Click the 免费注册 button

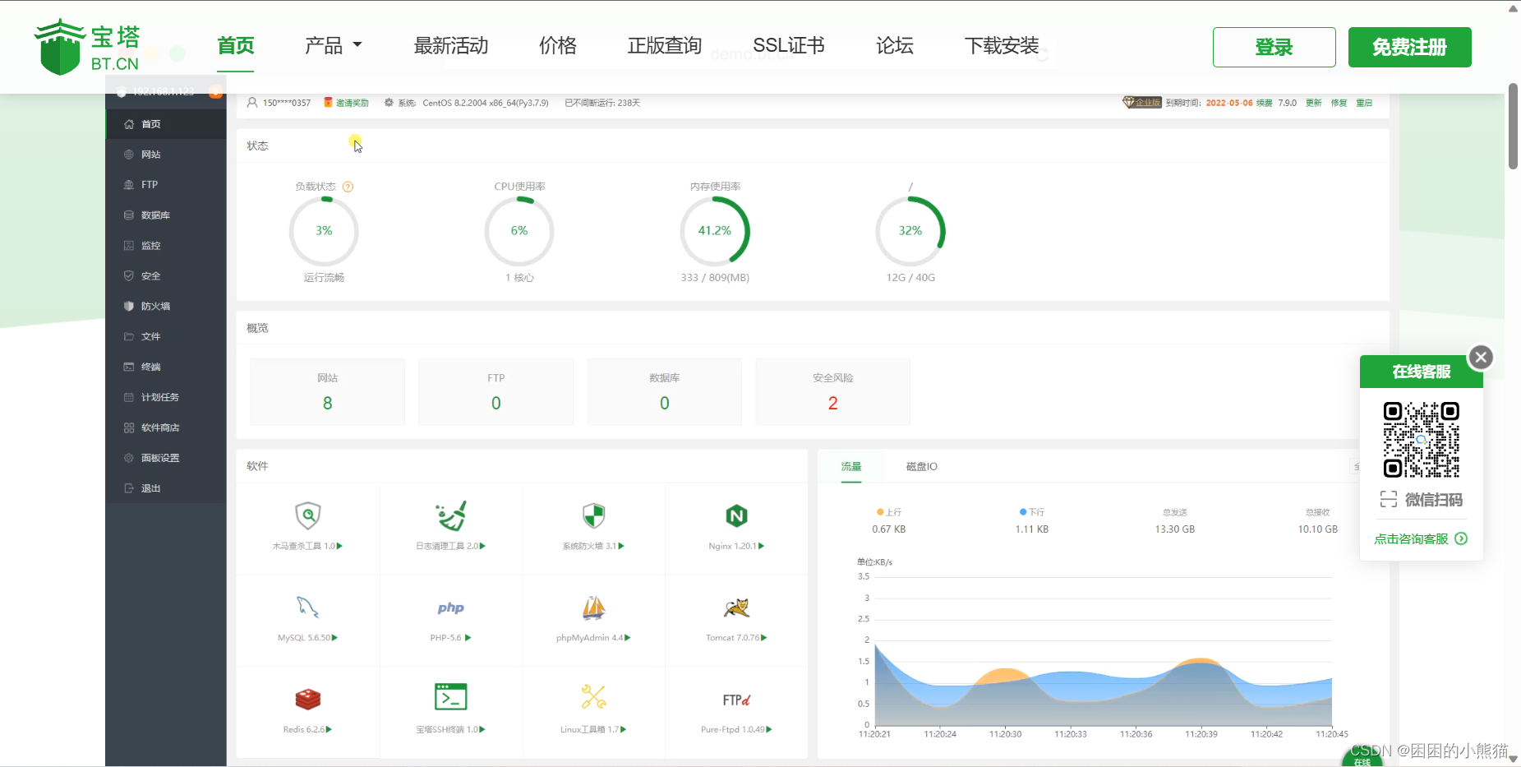point(1409,47)
